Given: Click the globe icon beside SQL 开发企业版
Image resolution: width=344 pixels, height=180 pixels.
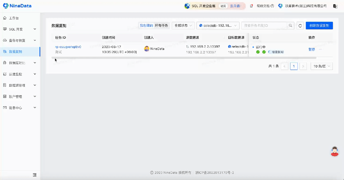Looking at the screenshot, I should (x=187, y=6).
